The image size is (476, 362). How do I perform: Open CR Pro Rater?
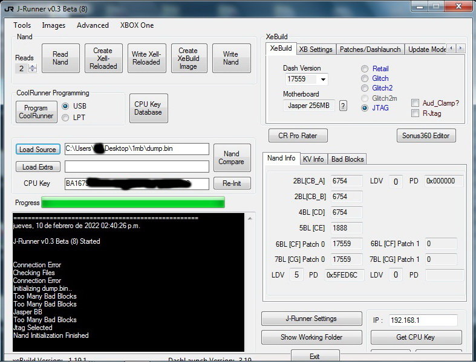pos(298,136)
